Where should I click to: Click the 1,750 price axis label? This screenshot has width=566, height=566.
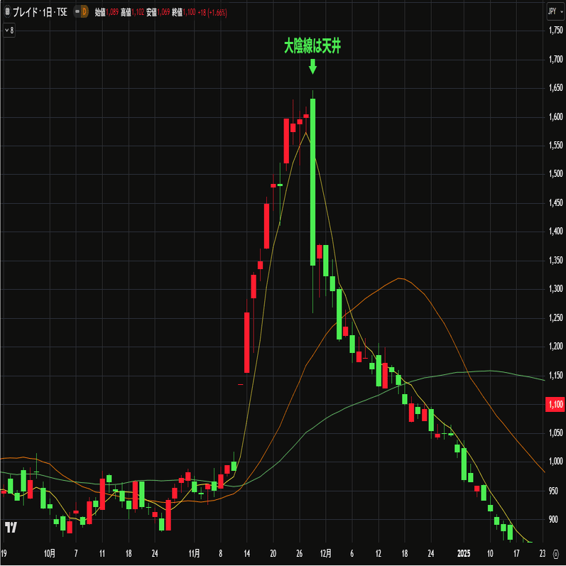tap(556, 31)
